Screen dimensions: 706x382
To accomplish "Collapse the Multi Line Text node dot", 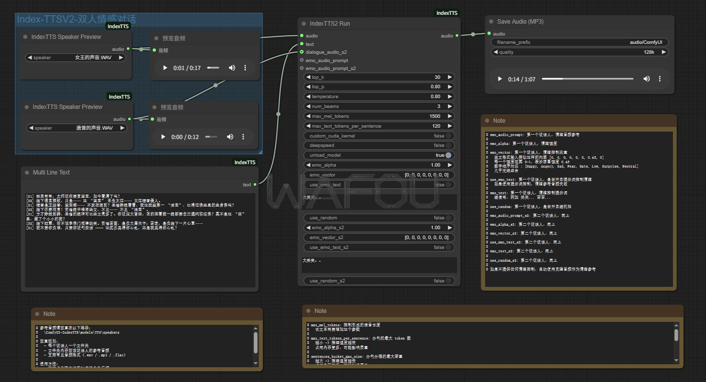I will (x=26, y=173).
